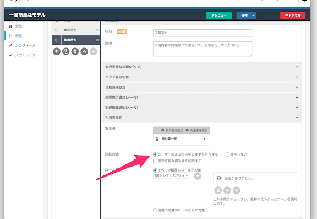317x219 pixels.
Task: Click the route flag icon next to 経路
Action: 10,36
